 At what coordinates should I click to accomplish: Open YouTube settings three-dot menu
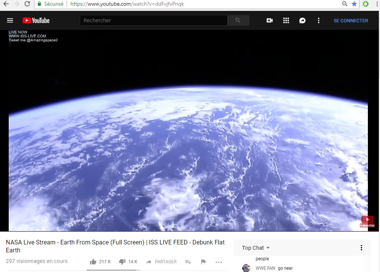pos(318,20)
